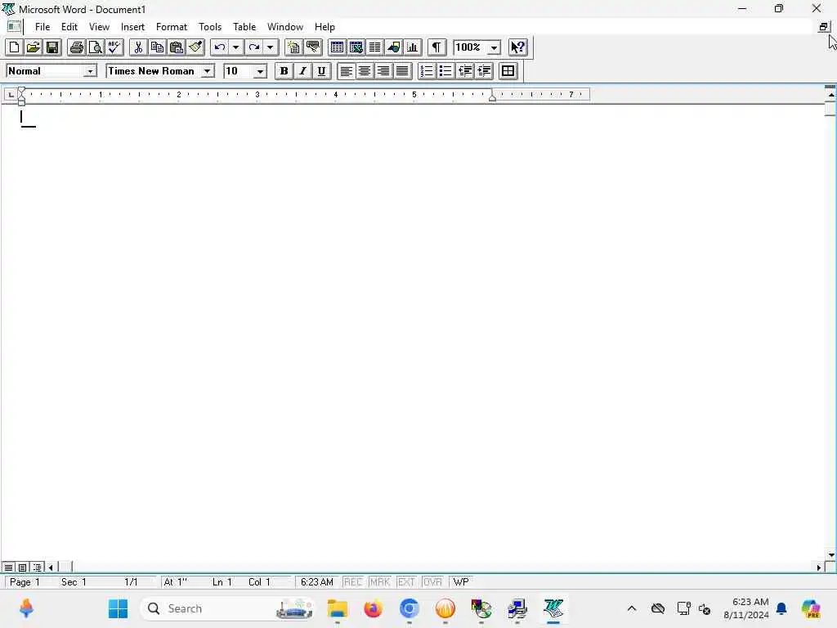Open the Insert menu
Viewport: 837px width, 628px height.
[132, 27]
